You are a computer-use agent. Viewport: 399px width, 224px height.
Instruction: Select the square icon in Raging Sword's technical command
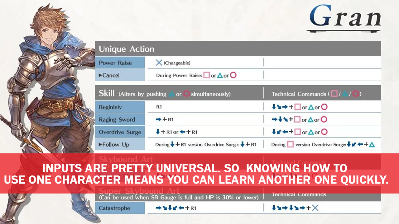(x=298, y=119)
